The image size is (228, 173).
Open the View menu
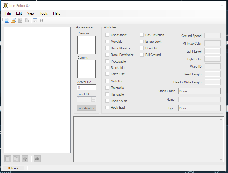coord(31,13)
